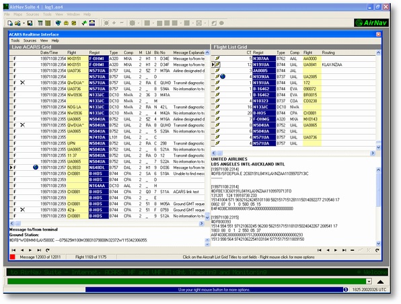Image resolution: width=401 pixels, height=304 pixels.
Task: Select the N741DA registration cell in the ACARS grid
Action: tap(99, 137)
